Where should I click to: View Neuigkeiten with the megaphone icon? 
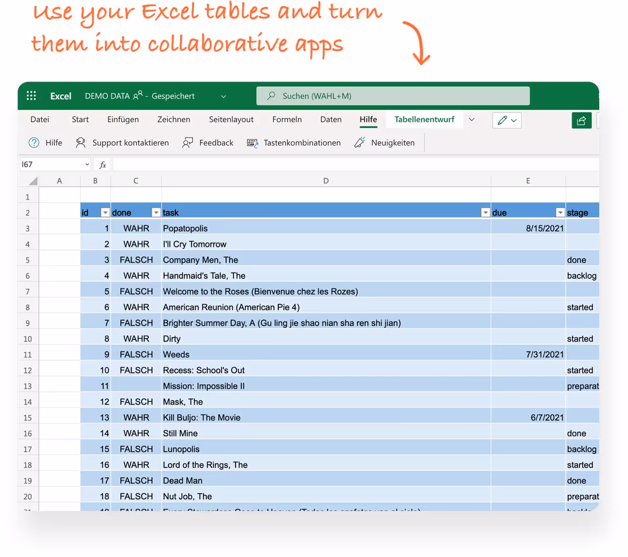point(359,142)
